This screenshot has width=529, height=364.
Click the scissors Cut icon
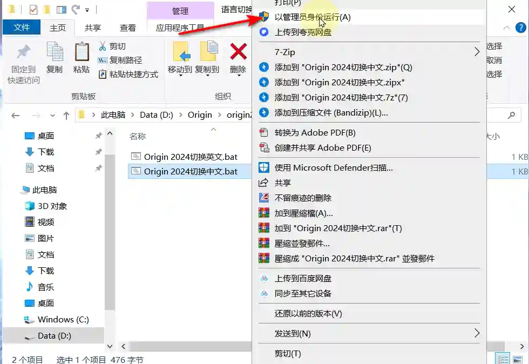[x=103, y=46]
